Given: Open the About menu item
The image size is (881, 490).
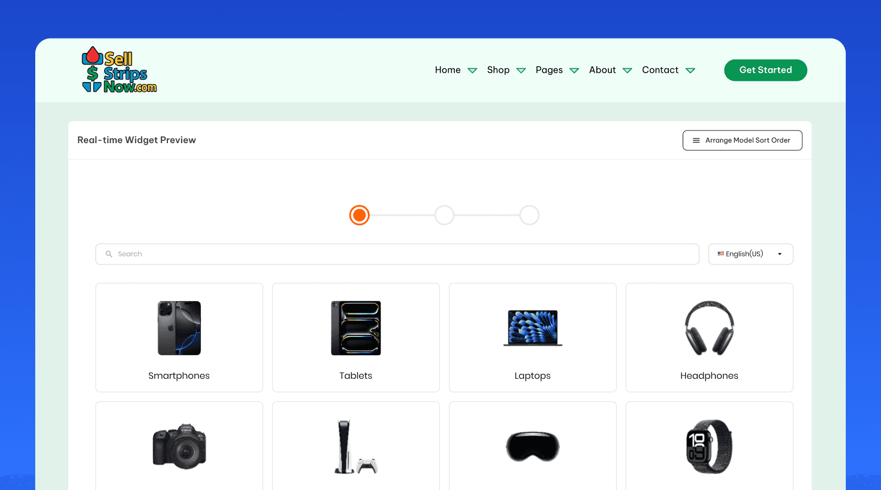Looking at the screenshot, I should 602,70.
